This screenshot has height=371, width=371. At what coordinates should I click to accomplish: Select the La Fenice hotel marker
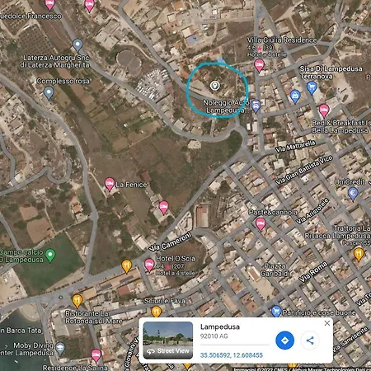(x=110, y=184)
